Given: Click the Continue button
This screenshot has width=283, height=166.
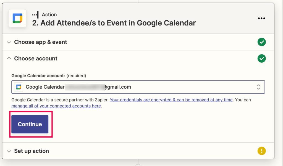Looking at the screenshot, I should click(30, 124).
